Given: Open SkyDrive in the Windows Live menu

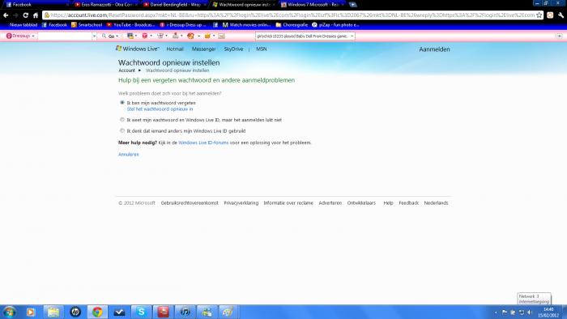Looking at the screenshot, I should tap(233, 49).
